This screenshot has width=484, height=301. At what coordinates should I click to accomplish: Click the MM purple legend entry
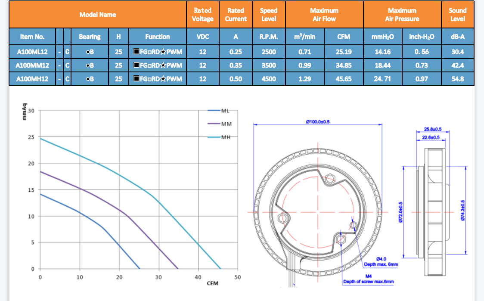(220, 124)
